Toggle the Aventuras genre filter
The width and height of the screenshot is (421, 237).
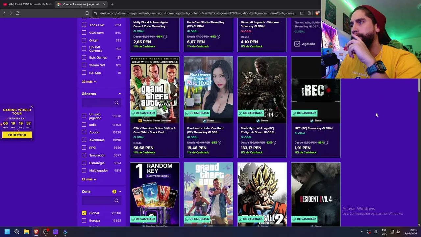click(84, 140)
